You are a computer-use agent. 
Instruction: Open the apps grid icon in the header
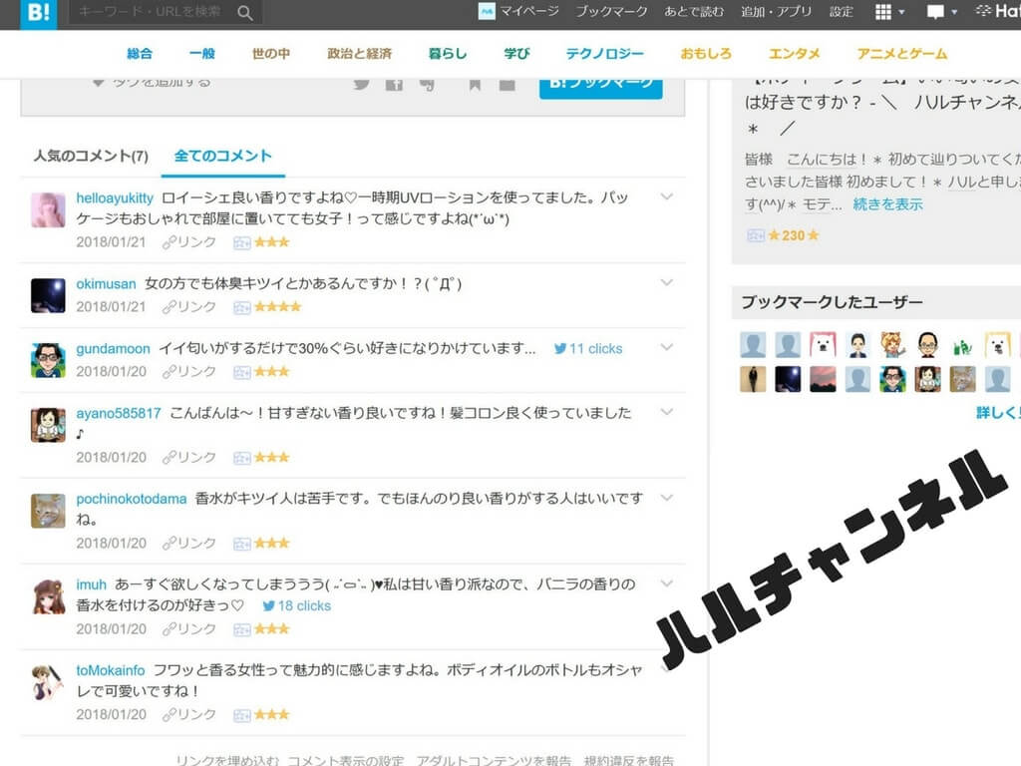[x=881, y=12]
